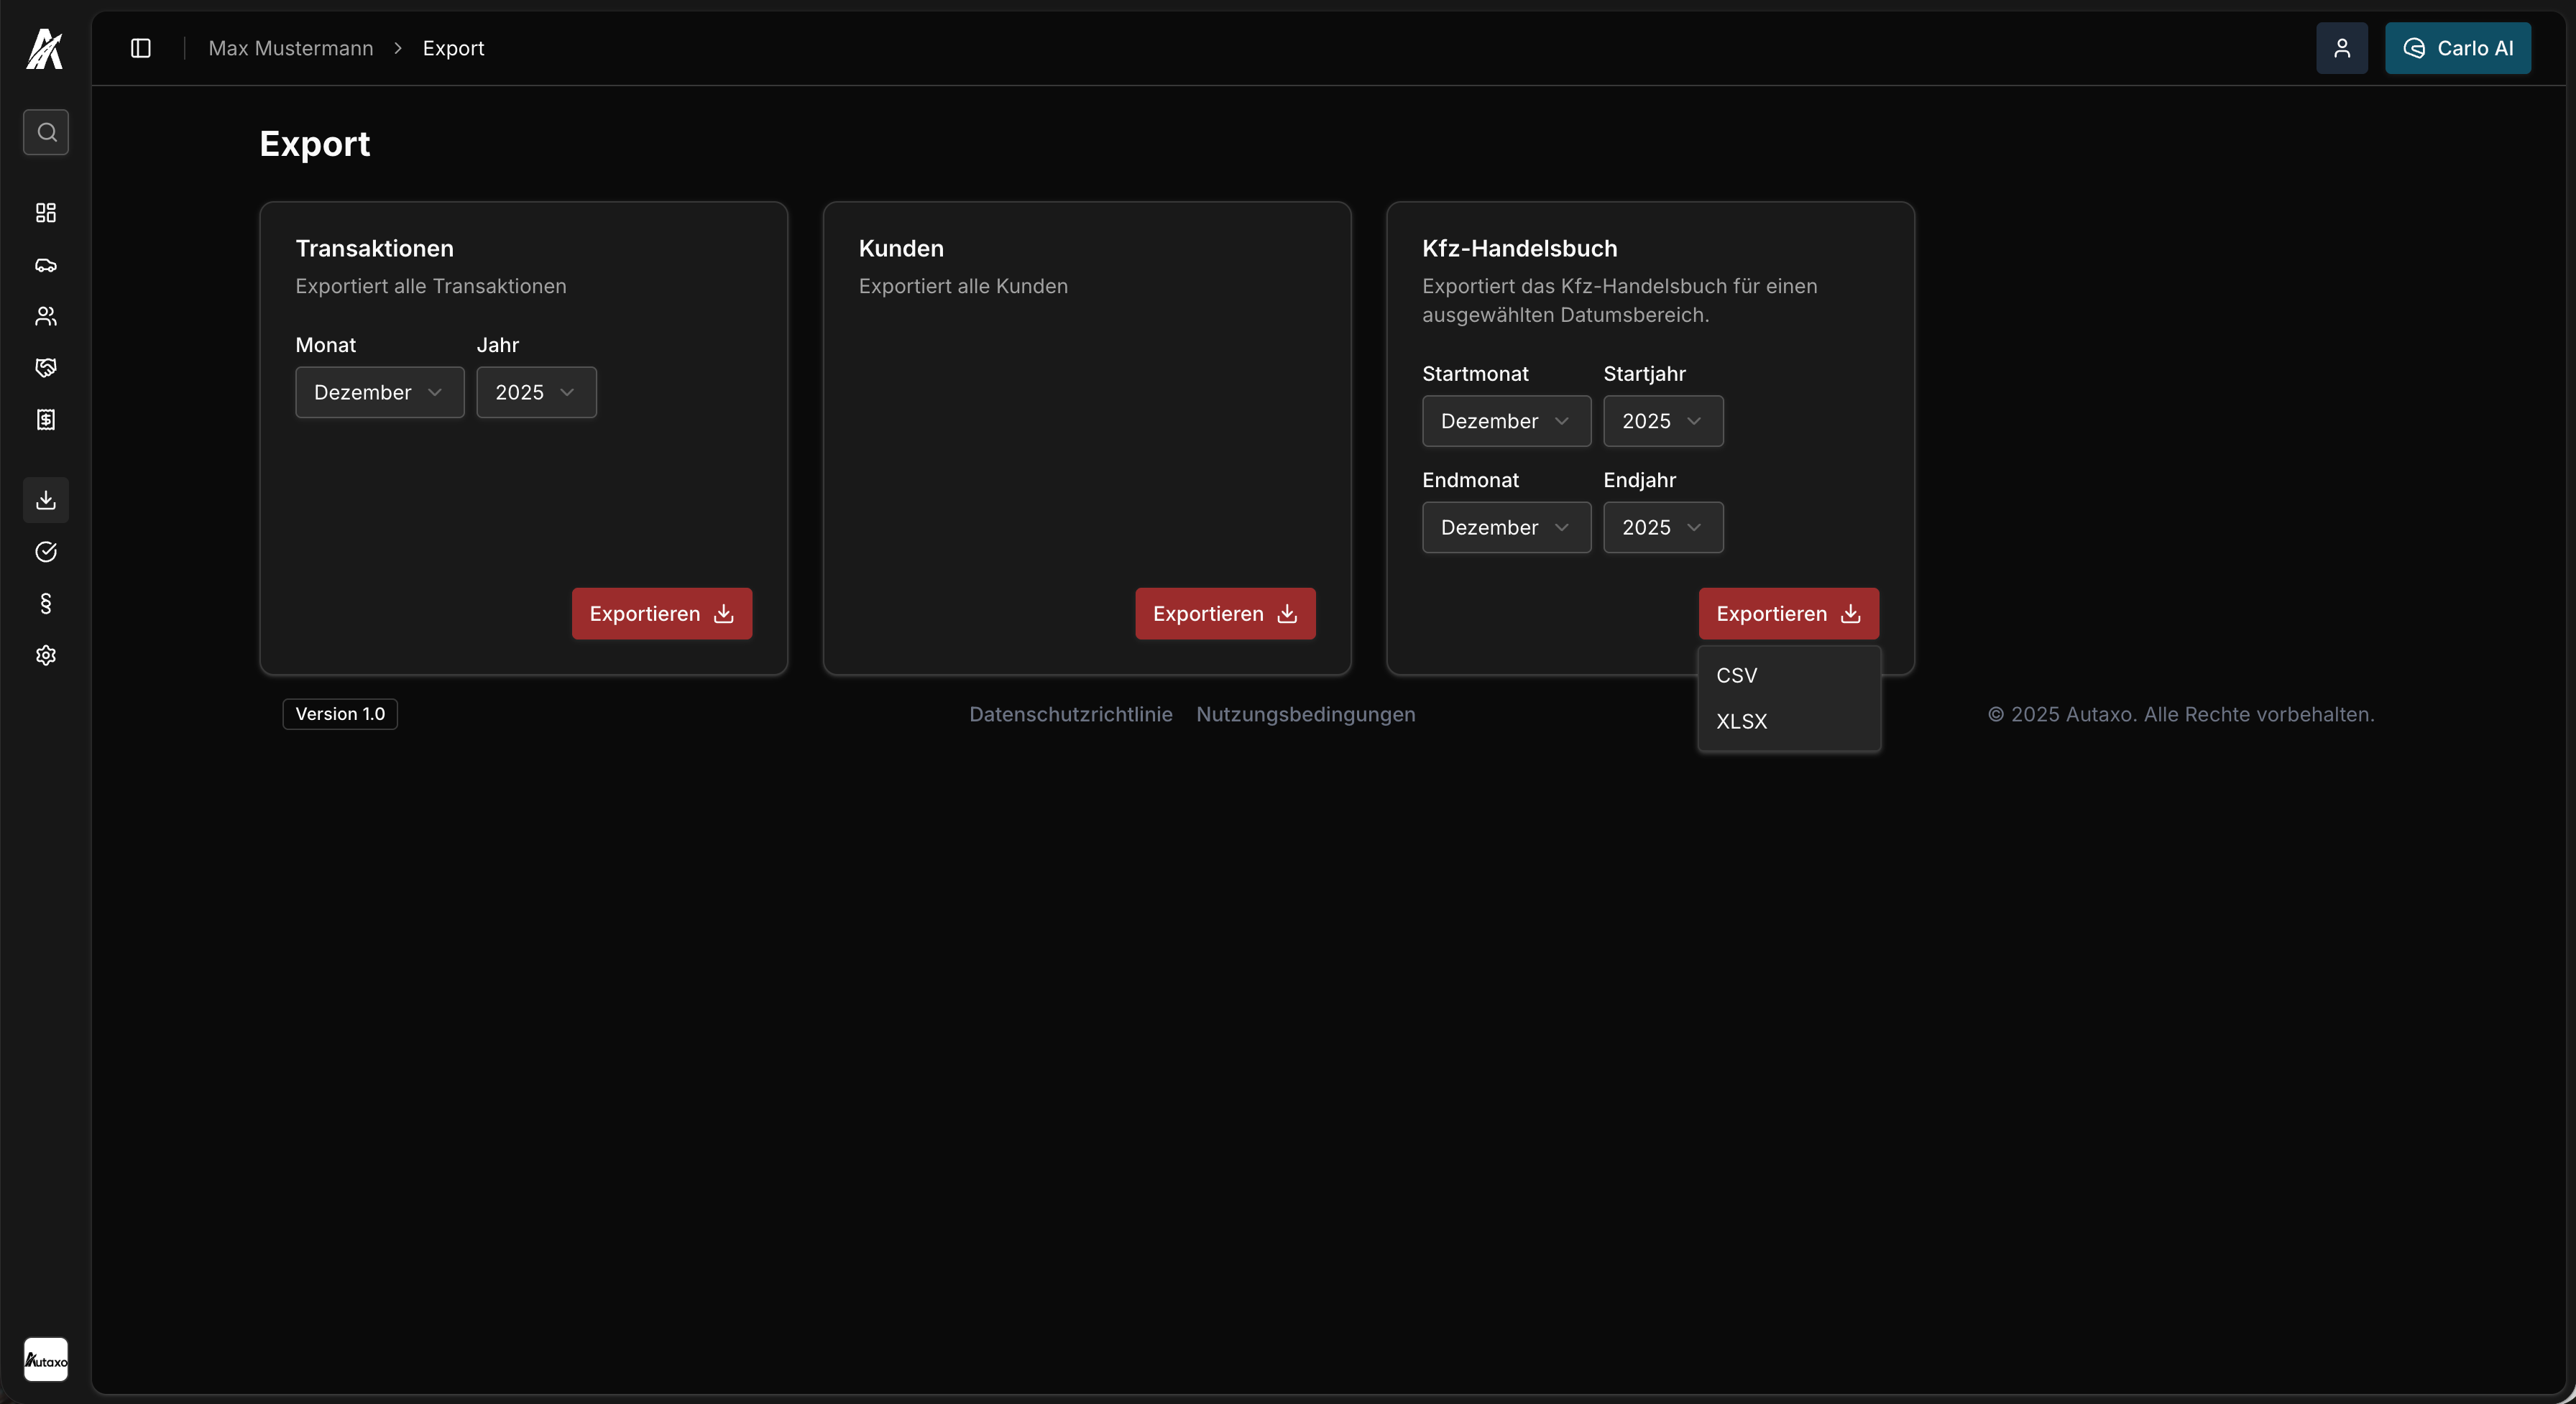
Task: Open the user profile icon in the header
Action: coord(2342,48)
